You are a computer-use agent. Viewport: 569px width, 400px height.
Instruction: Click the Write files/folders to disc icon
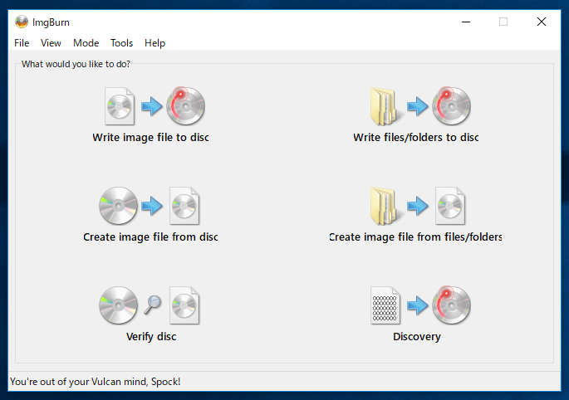pyautogui.click(x=420, y=106)
